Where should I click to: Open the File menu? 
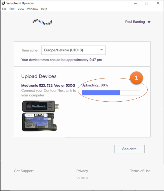4,9
